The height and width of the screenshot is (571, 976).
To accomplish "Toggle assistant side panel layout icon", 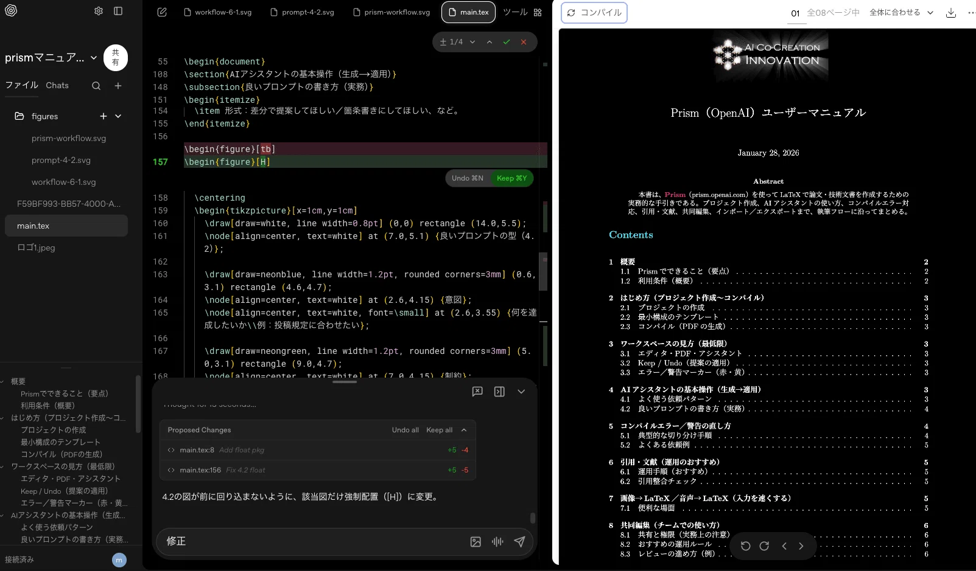I will tap(499, 392).
